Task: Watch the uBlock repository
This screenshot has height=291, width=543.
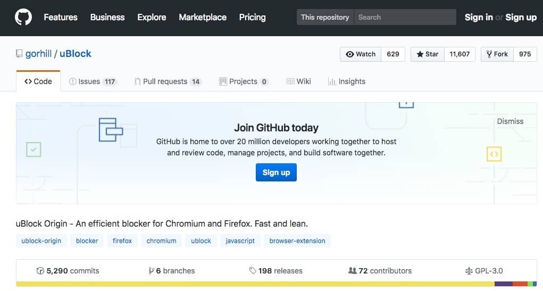Action: pyautogui.click(x=361, y=54)
